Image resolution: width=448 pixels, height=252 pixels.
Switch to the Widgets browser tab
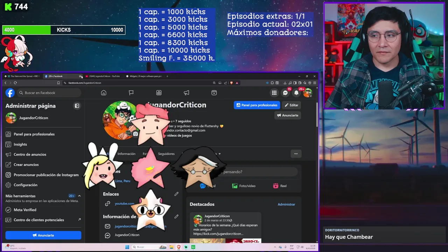tap(144, 76)
